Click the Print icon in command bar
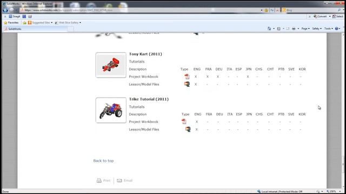The height and width of the screenshot is (194, 346). pos(294,29)
